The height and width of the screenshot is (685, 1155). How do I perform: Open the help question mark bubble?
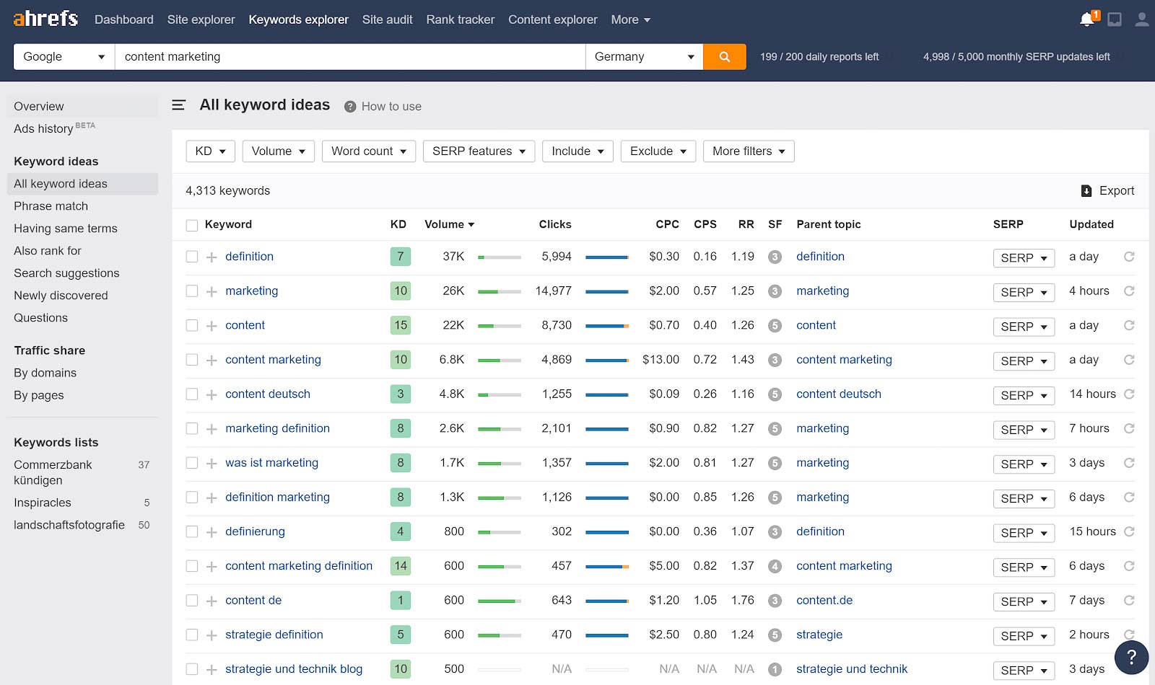coord(1131,657)
